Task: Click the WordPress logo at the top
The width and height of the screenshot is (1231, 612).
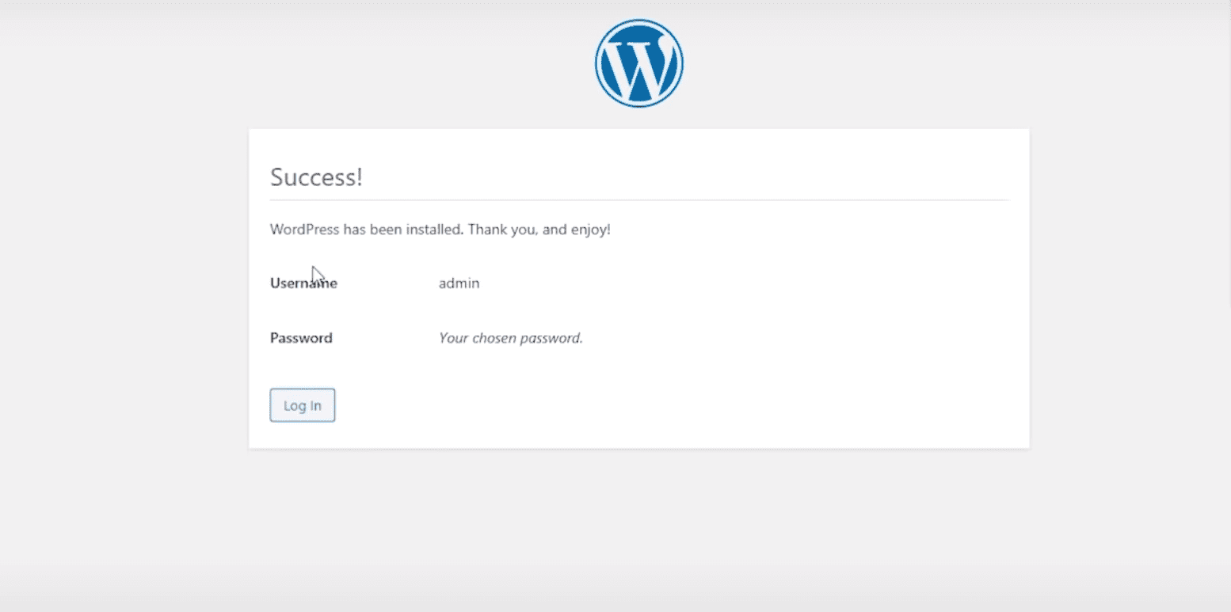Action: click(638, 63)
